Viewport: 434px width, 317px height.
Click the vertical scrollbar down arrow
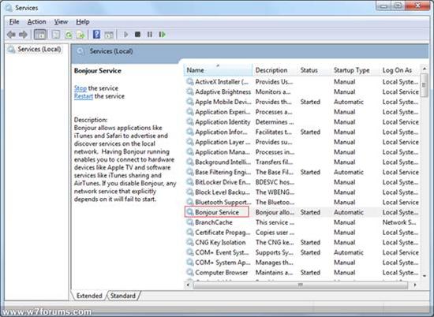tap(424, 276)
